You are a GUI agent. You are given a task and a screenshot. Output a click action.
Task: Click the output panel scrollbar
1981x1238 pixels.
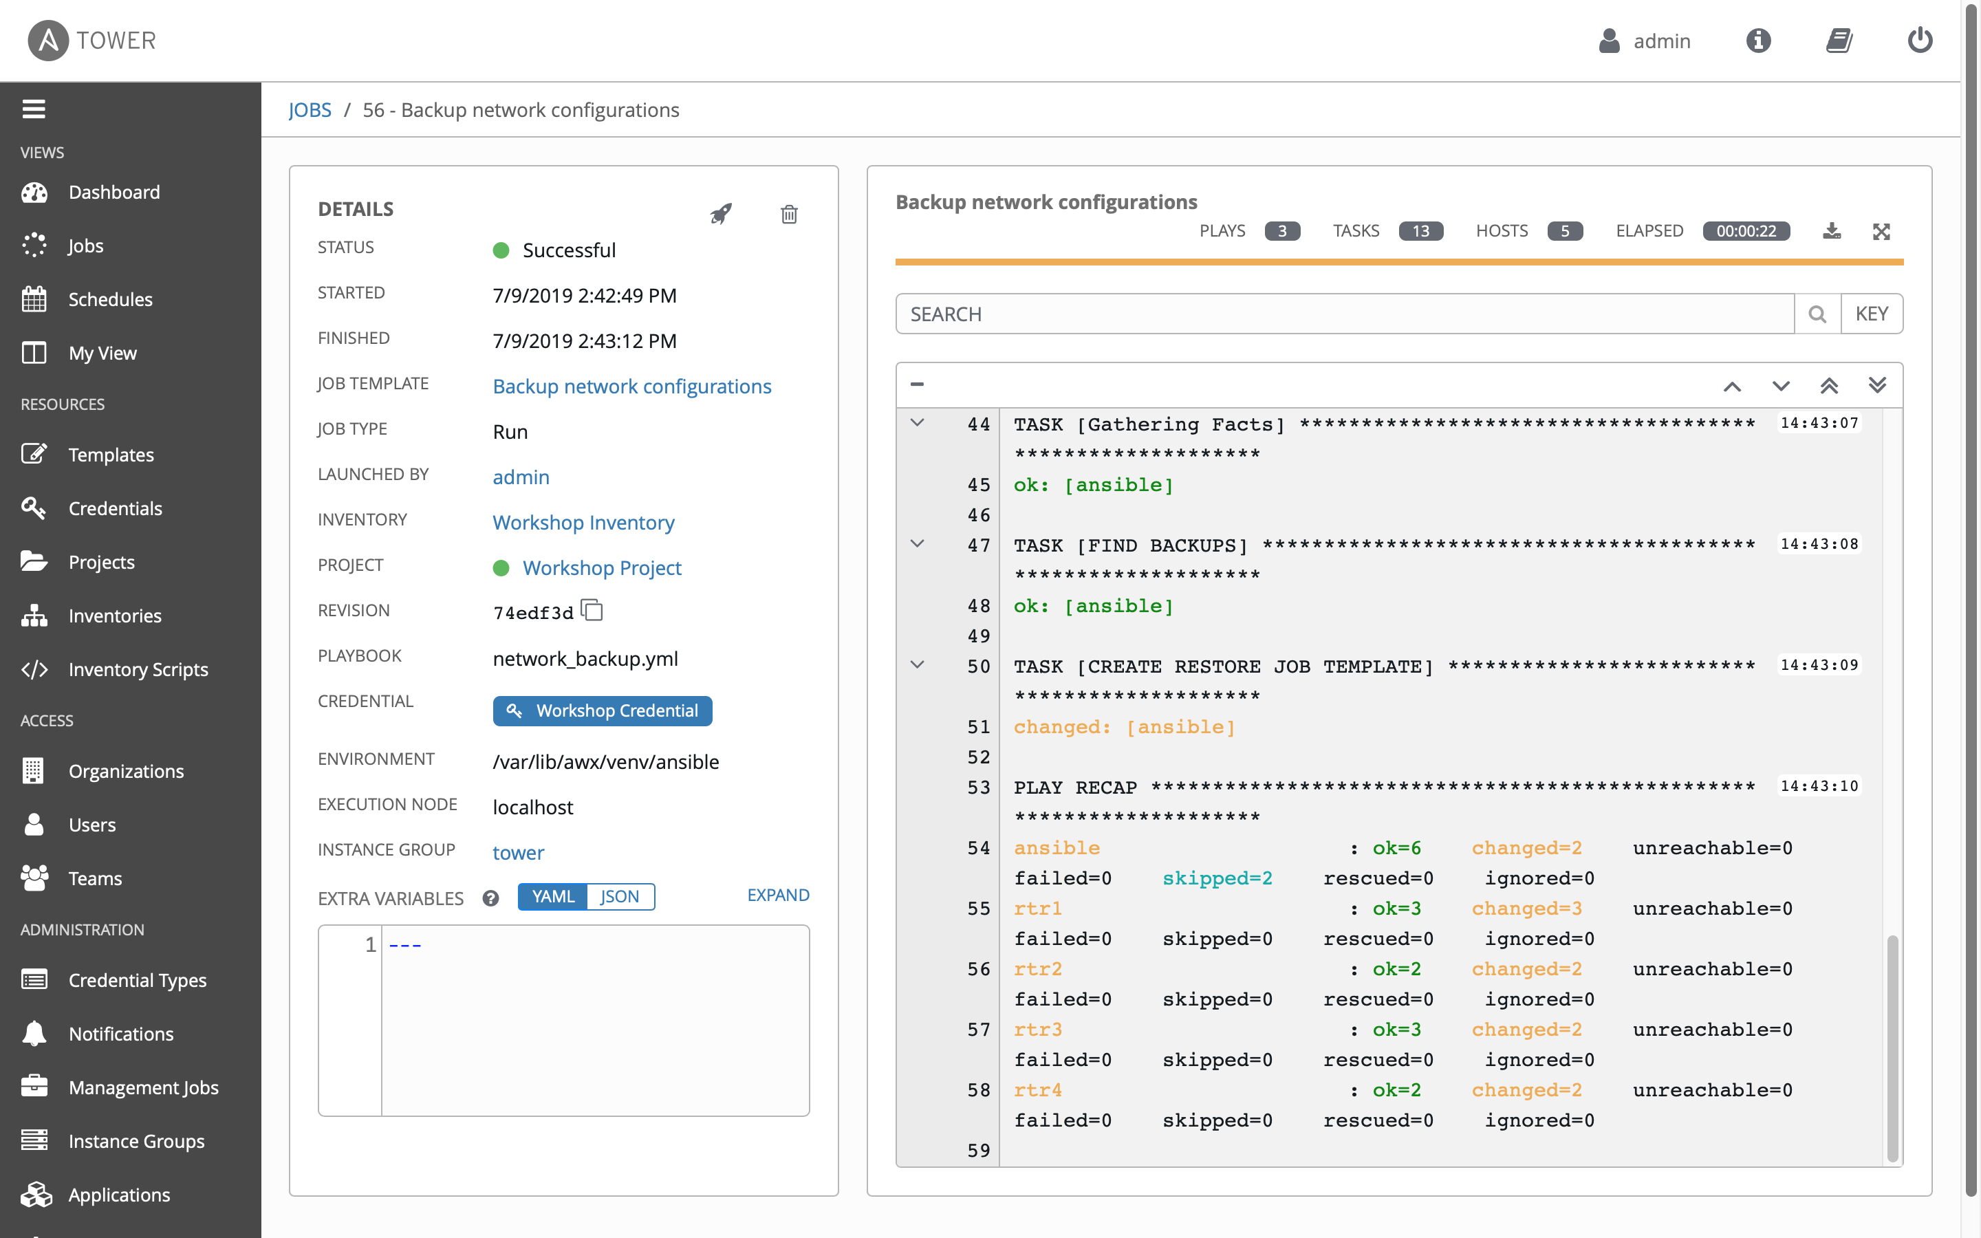[x=1892, y=1048]
